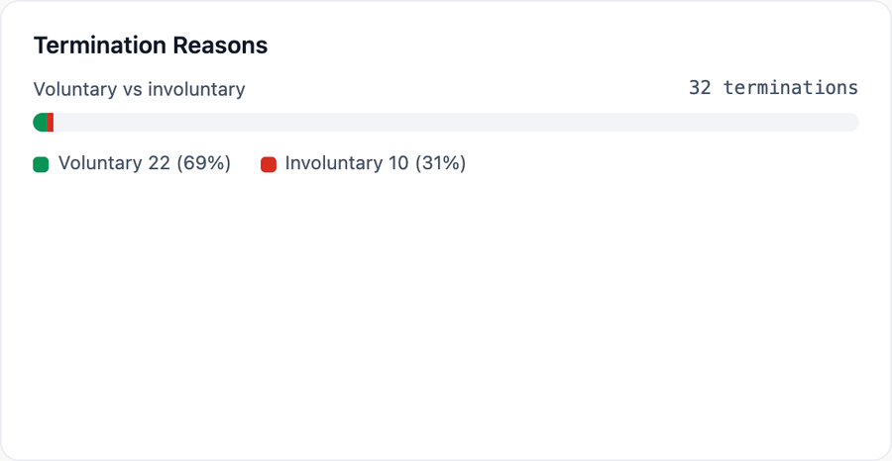Viewport: 892px width, 461px height.
Task: Click the rounded right end of bar track
Action: point(853,122)
